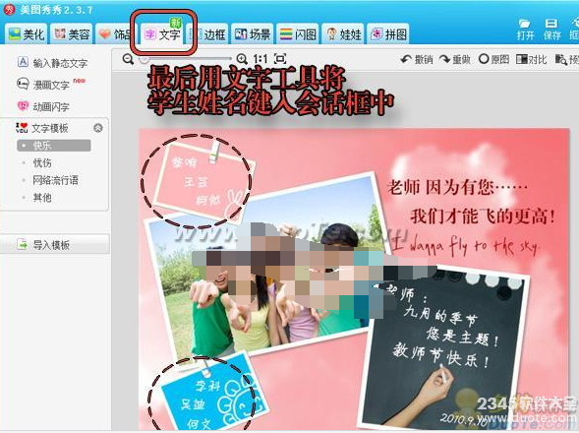The height and width of the screenshot is (433, 579).
Task: Select the 快乐 template category
Action: click(x=53, y=146)
